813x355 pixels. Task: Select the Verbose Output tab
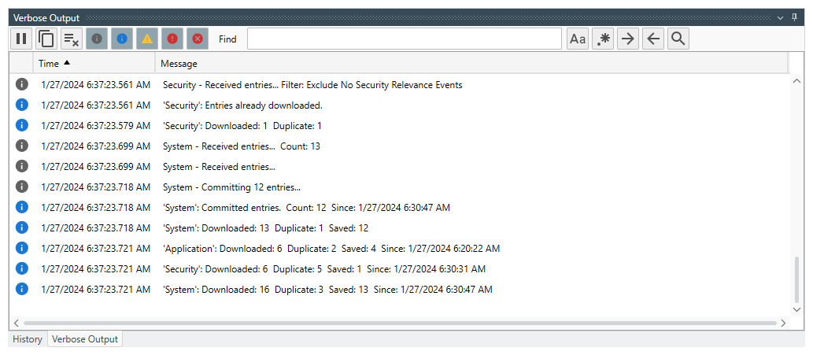point(85,339)
